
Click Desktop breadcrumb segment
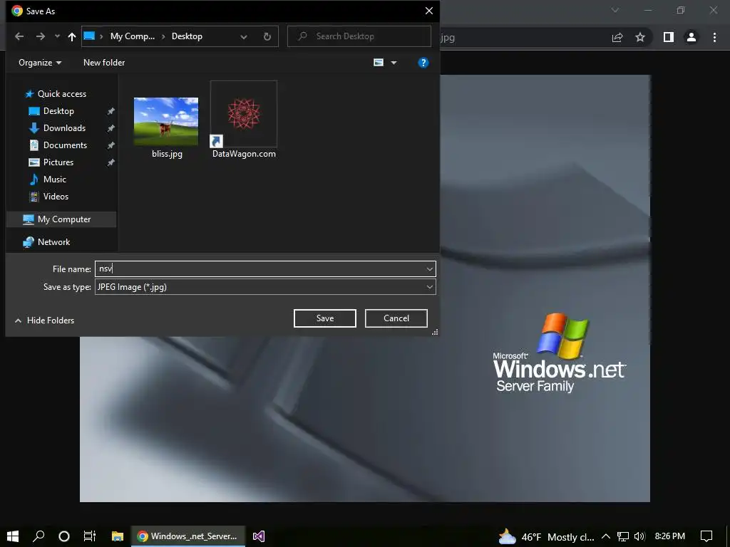coord(187,36)
